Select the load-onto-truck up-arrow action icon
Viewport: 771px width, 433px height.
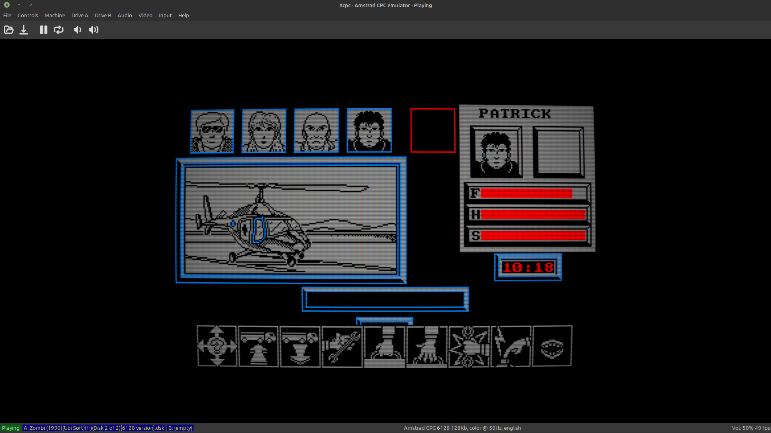[258, 346]
